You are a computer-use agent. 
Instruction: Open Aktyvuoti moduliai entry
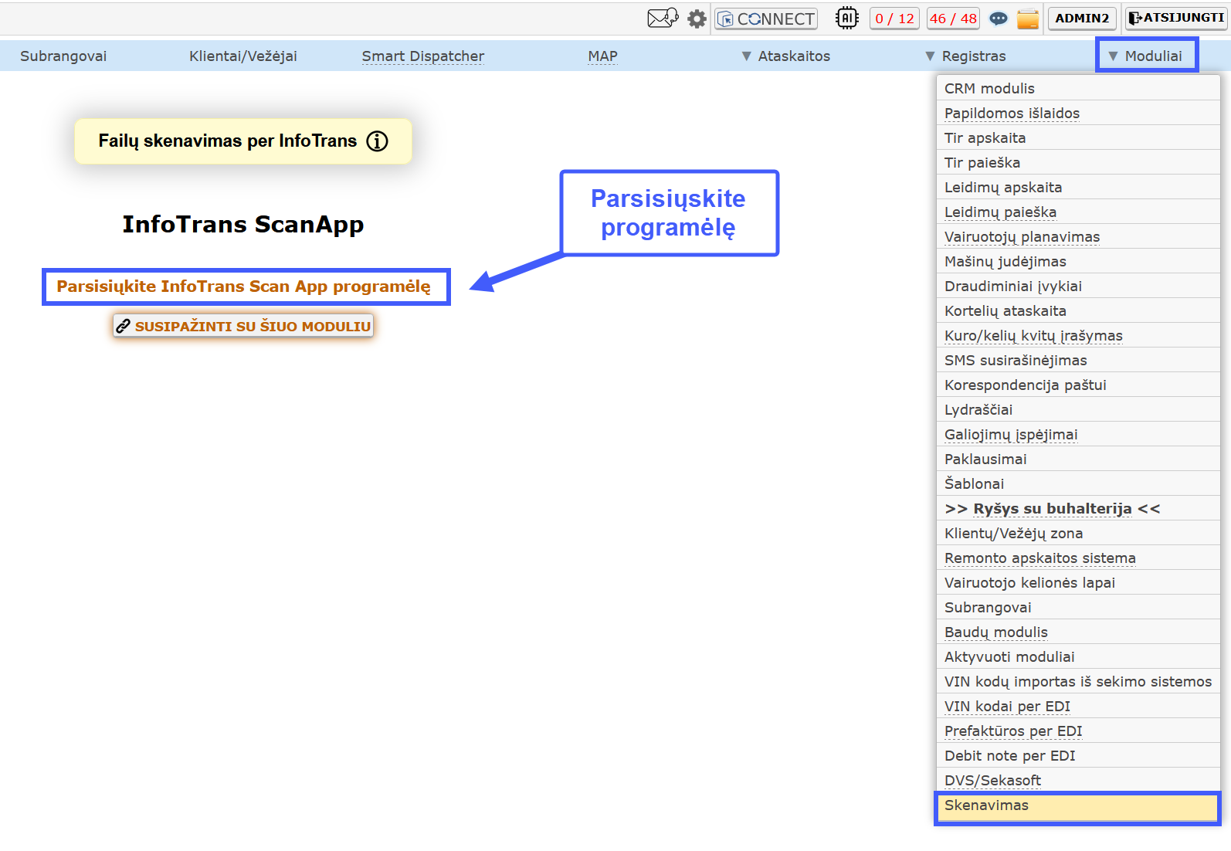point(1077,656)
